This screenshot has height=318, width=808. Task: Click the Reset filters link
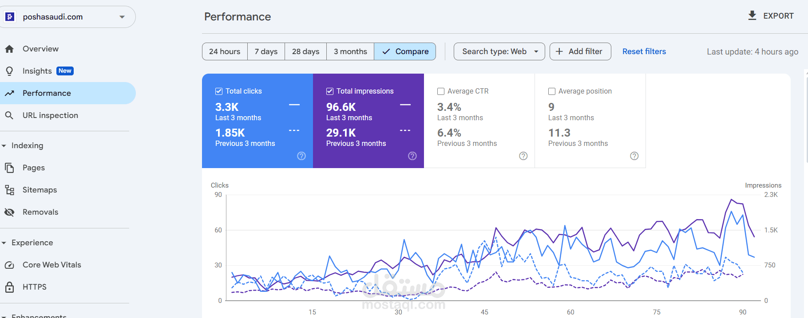coord(644,51)
